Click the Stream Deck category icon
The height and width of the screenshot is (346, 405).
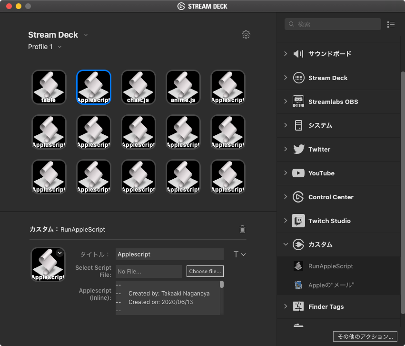298,78
